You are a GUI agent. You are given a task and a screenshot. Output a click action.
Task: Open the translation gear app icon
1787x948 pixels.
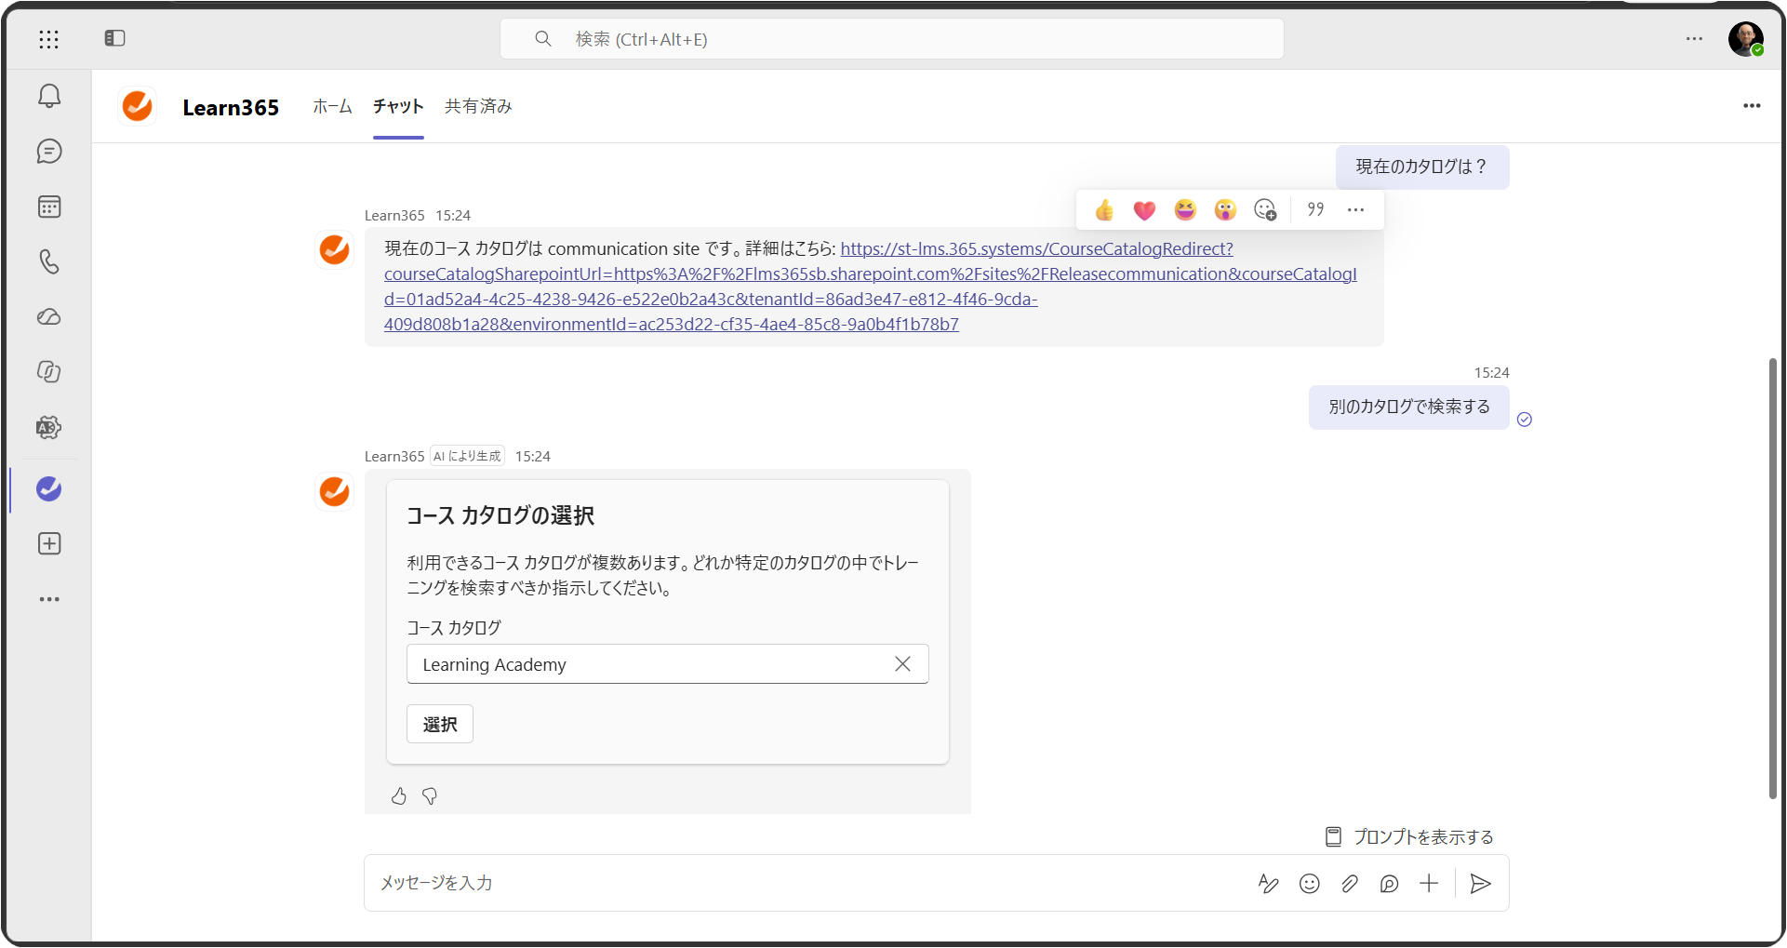[49, 428]
